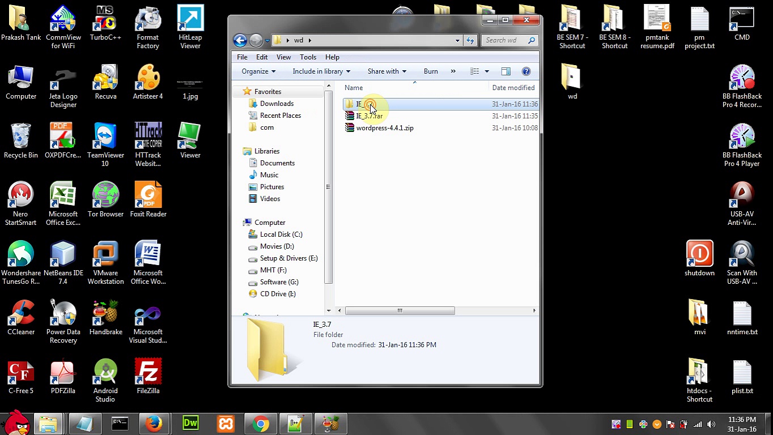Sort files by Name column header

click(354, 88)
